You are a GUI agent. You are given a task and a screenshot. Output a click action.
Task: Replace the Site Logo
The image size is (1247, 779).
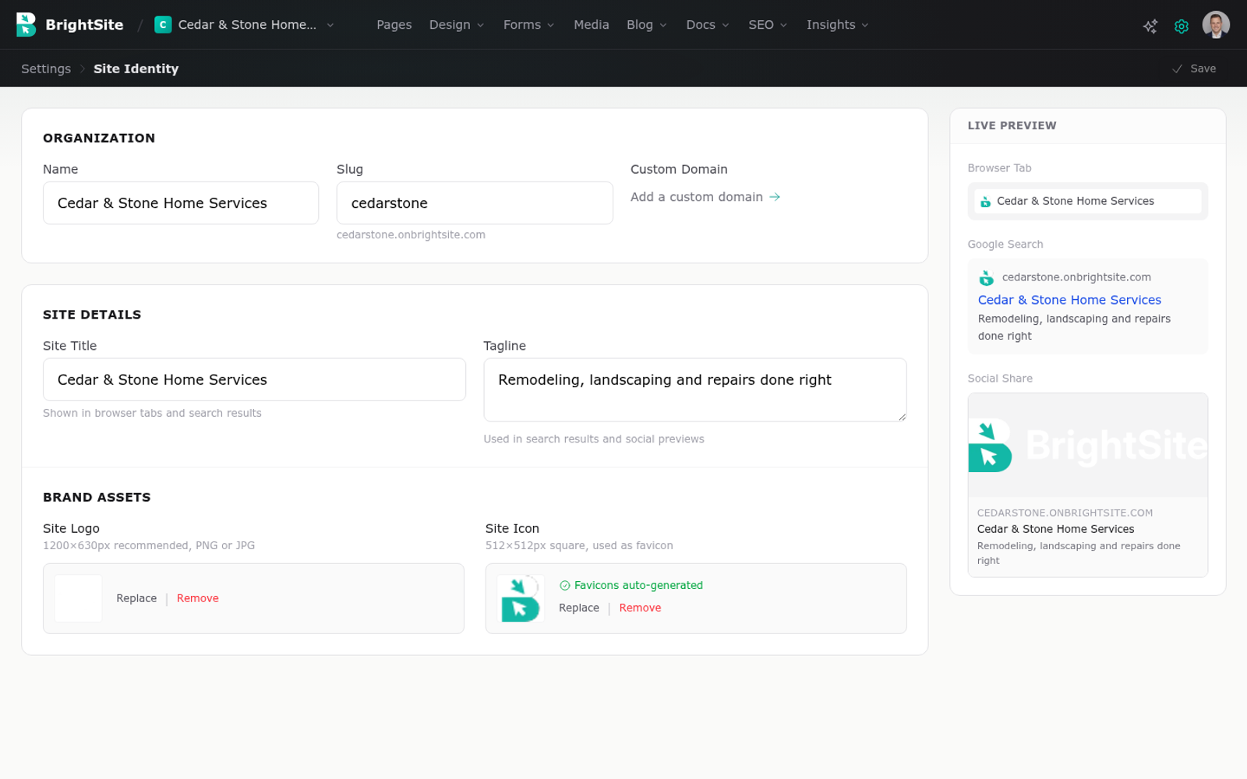point(136,598)
